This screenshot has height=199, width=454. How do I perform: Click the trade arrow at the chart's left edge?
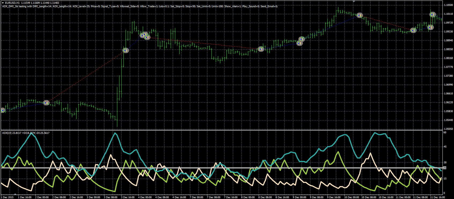tap(3, 110)
